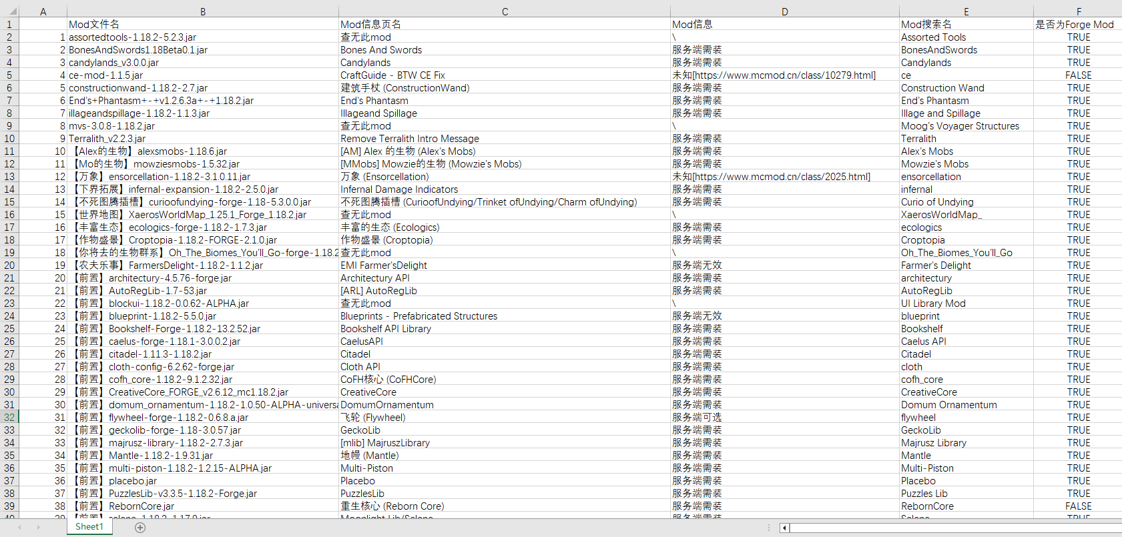
Task: Select column B header
Action: pos(203,11)
